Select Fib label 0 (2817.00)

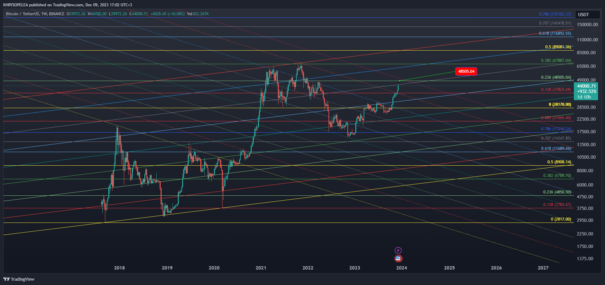click(561, 219)
